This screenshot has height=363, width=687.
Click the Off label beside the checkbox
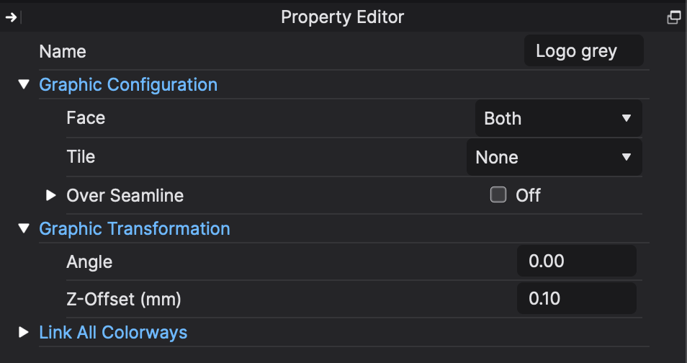(528, 195)
